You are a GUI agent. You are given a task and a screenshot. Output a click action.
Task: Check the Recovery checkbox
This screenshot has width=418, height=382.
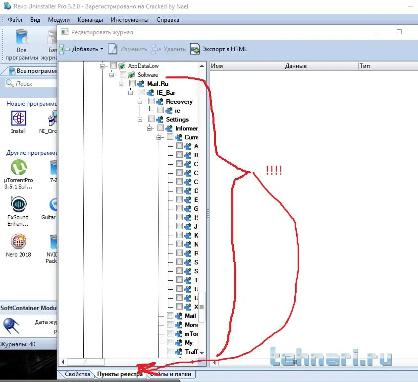pyautogui.click(x=151, y=101)
